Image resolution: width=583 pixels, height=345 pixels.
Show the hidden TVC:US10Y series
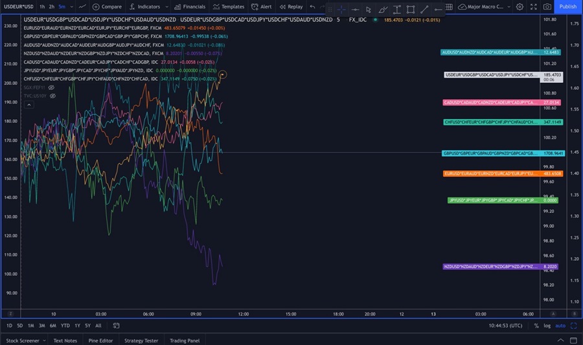tap(52, 96)
